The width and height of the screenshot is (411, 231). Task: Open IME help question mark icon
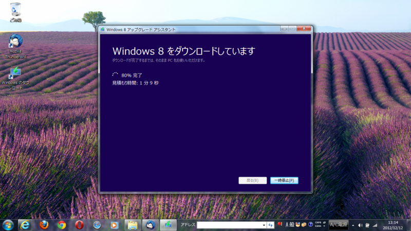(x=311, y=224)
